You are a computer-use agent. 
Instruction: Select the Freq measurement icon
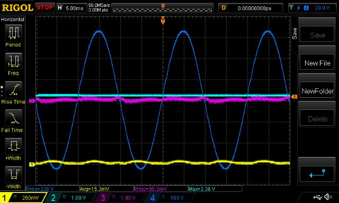click(13, 61)
